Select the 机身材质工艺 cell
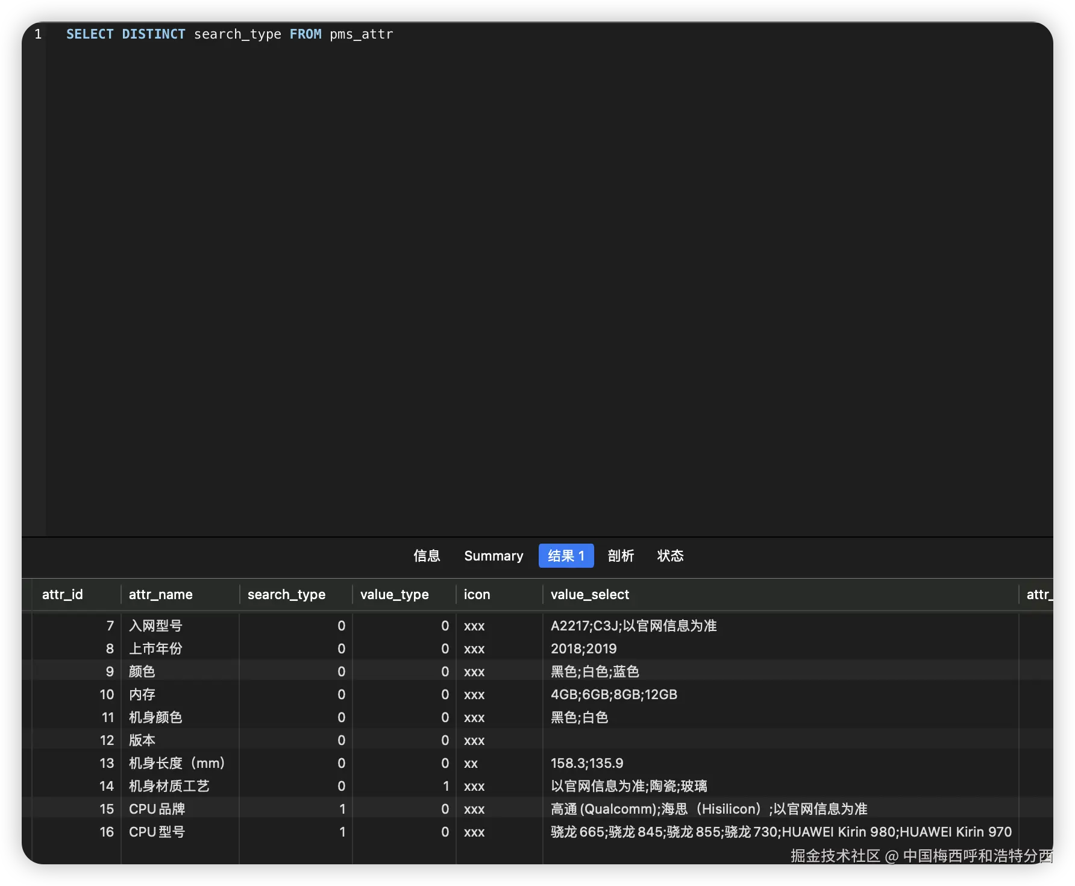 pos(180,786)
